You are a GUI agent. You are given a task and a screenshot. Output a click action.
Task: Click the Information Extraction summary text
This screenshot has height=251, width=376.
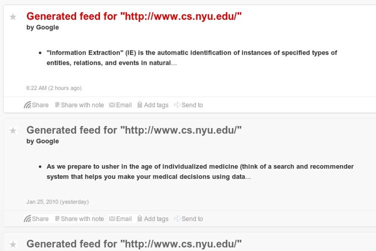coord(192,58)
